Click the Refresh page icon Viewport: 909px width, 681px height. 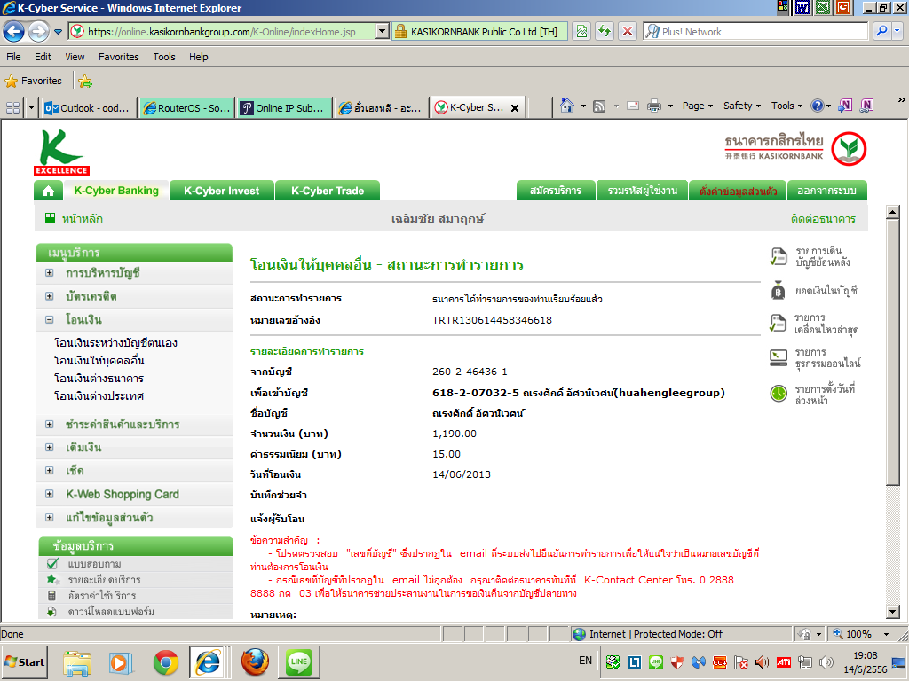coord(605,31)
